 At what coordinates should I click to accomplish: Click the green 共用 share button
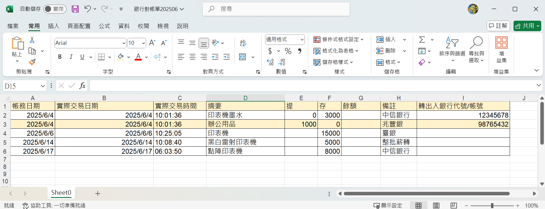[527, 26]
